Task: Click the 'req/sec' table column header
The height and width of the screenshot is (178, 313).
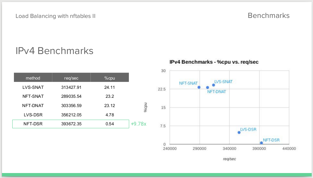Action: [x=71, y=78]
